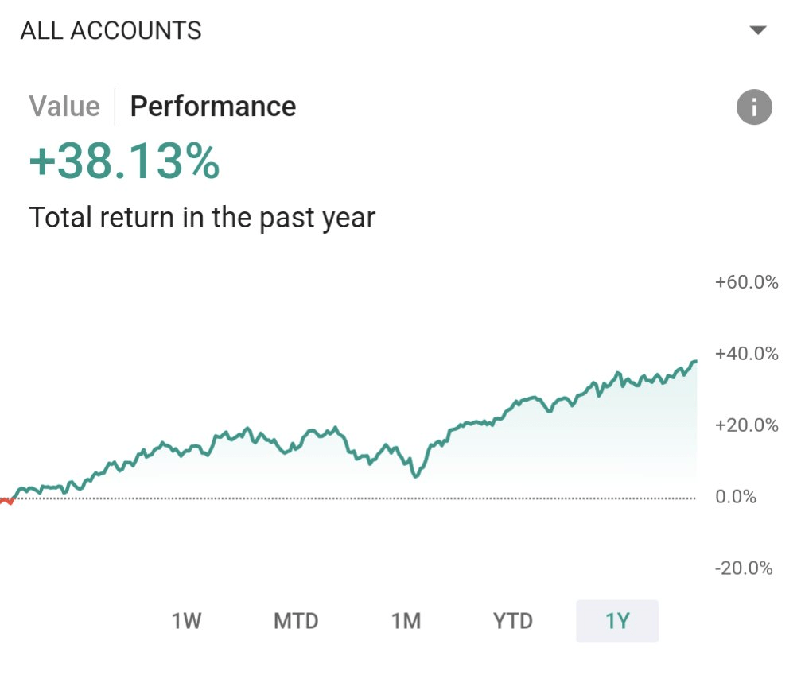The width and height of the screenshot is (801, 675).
Task: Click the +60.0% axis label
Action: click(x=746, y=282)
